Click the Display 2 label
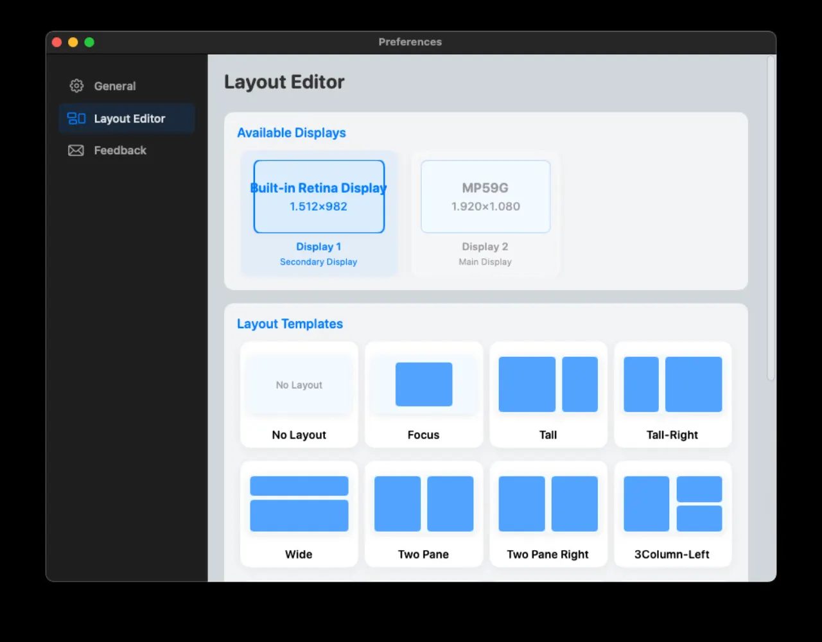This screenshot has height=642, width=822. (485, 247)
